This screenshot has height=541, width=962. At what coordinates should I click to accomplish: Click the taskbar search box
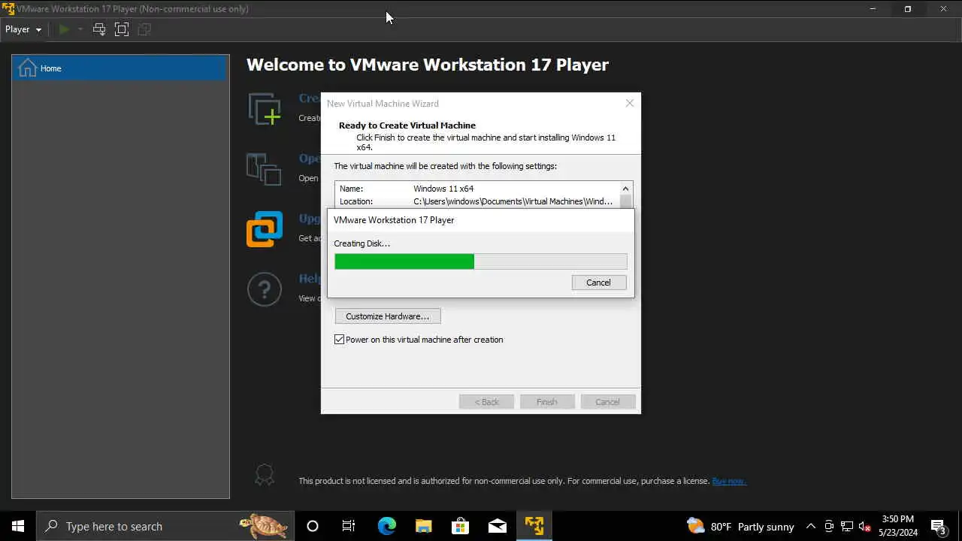coord(165,526)
